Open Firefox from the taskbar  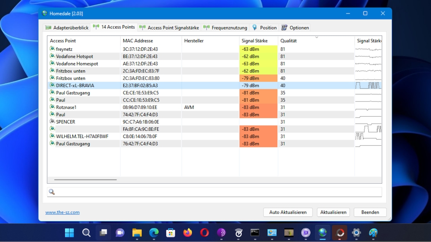point(187,233)
